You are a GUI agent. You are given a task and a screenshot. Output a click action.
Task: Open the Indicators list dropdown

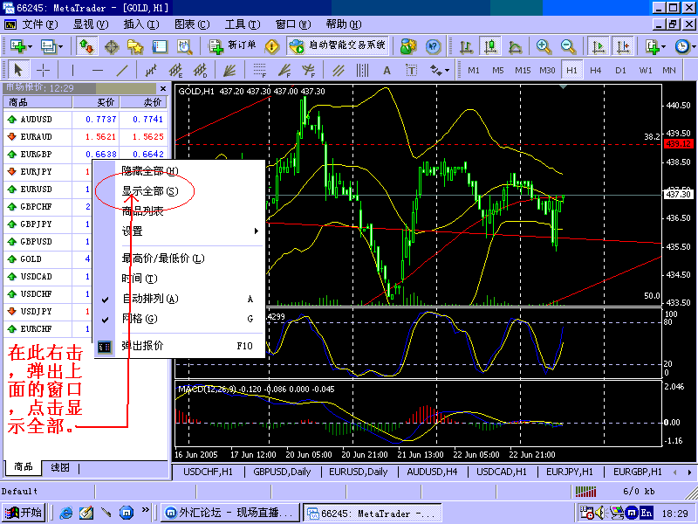click(x=655, y=46)
